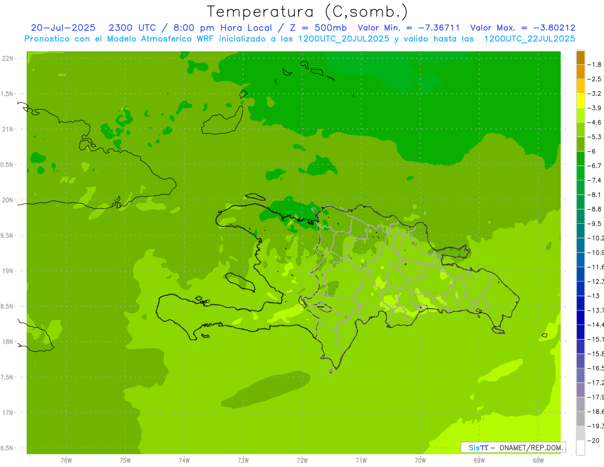Select the forecast date "20-Jul-2025"

[63, 28]
